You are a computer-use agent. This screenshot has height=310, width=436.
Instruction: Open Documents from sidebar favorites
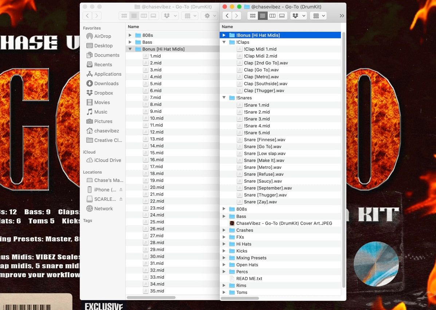(103, 55)
